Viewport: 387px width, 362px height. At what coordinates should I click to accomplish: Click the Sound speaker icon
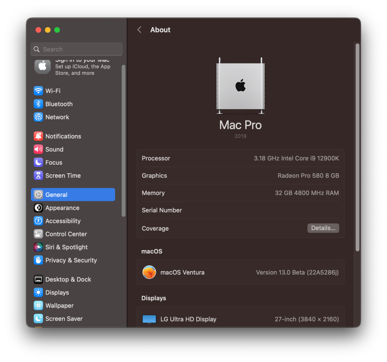(38, 150)
